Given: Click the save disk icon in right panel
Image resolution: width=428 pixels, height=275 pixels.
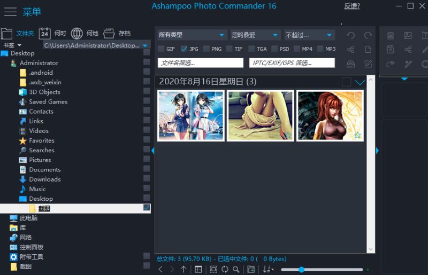Looking at the screenshot, I should click(391, 49).
